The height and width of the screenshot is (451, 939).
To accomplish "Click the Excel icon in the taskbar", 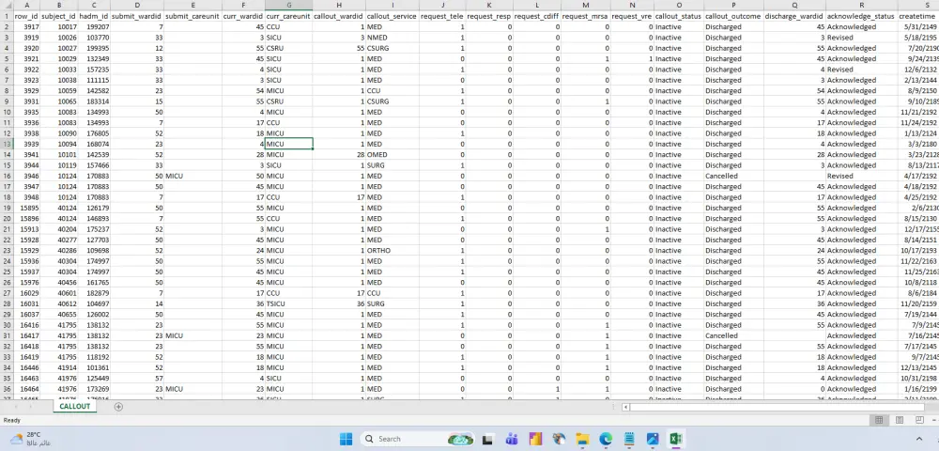I will click(676, 439).
